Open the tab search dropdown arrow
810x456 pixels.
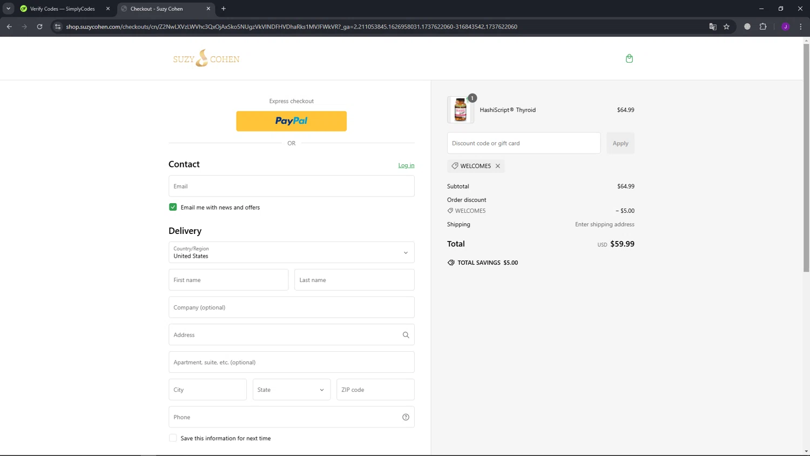click(8, 9)
